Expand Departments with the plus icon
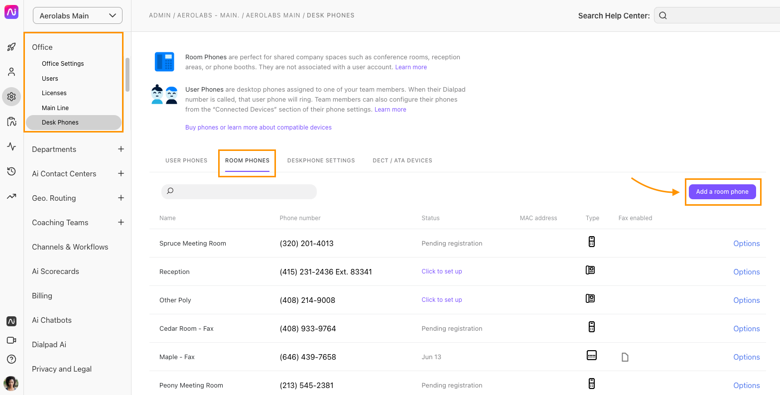The image size is (780, 395). coord(121,149)
